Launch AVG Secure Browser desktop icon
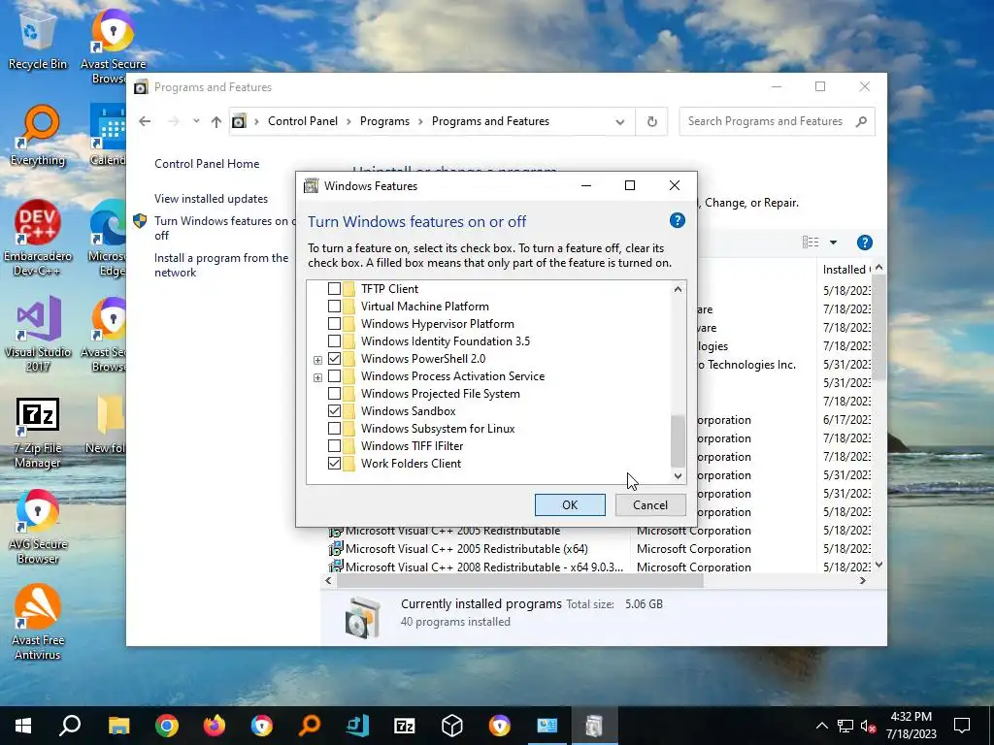Image resolution: width=994 pixels, height=745 pixels. click(38, 527)
